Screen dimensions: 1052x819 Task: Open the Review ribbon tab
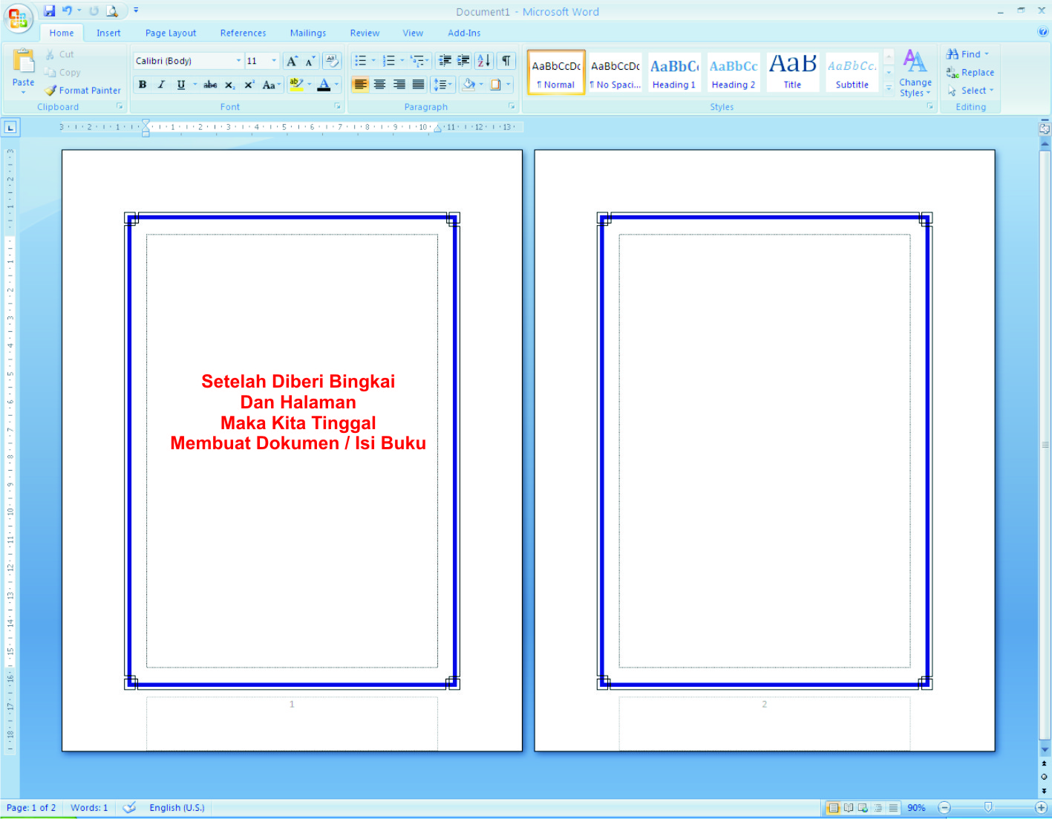click(365, 33)
